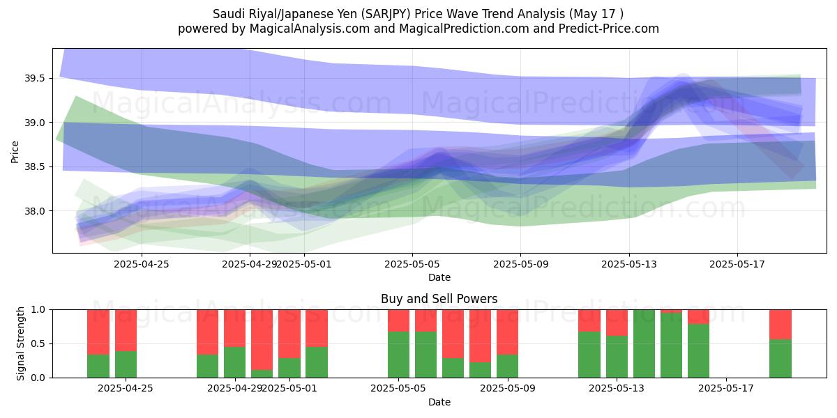The image size is (837, 418).
Task: Click the mostly red bar with smallest green portion
Action: pos(262,343)
